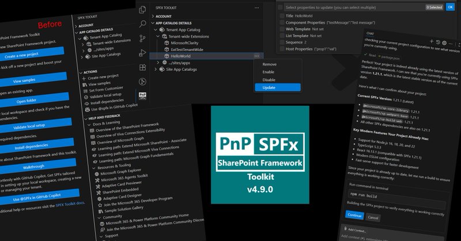Select the PnP SPFx Toolkit activity bar icon
Screen dimensions: 461x241
[142, 95]
